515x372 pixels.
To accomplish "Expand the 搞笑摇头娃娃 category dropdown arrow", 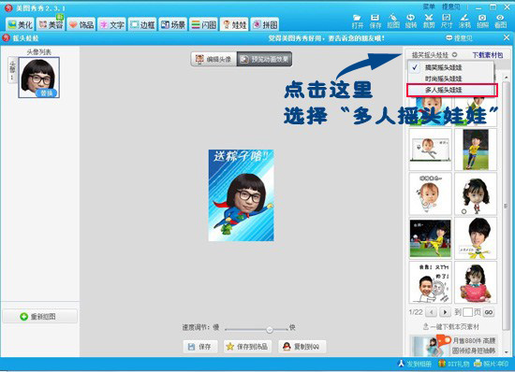I will [454, 55].
